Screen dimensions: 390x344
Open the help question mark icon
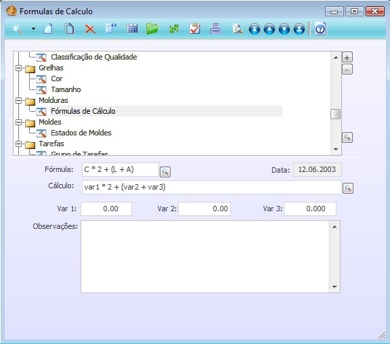pyautogui.click(x=320, y=29)
